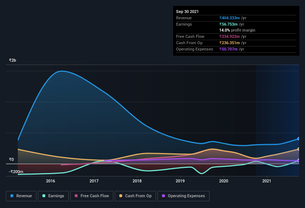Click the 2017 x-axis label

point(94,181)
